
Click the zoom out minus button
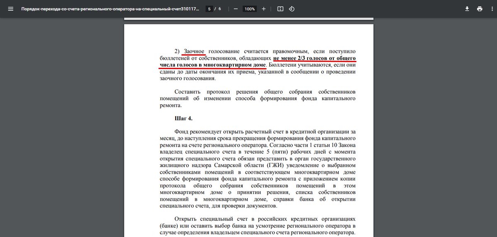236,9
